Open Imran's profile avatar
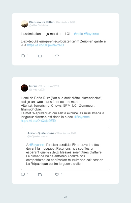The height and width of the screenshot is (203, 131). (24, 88)
